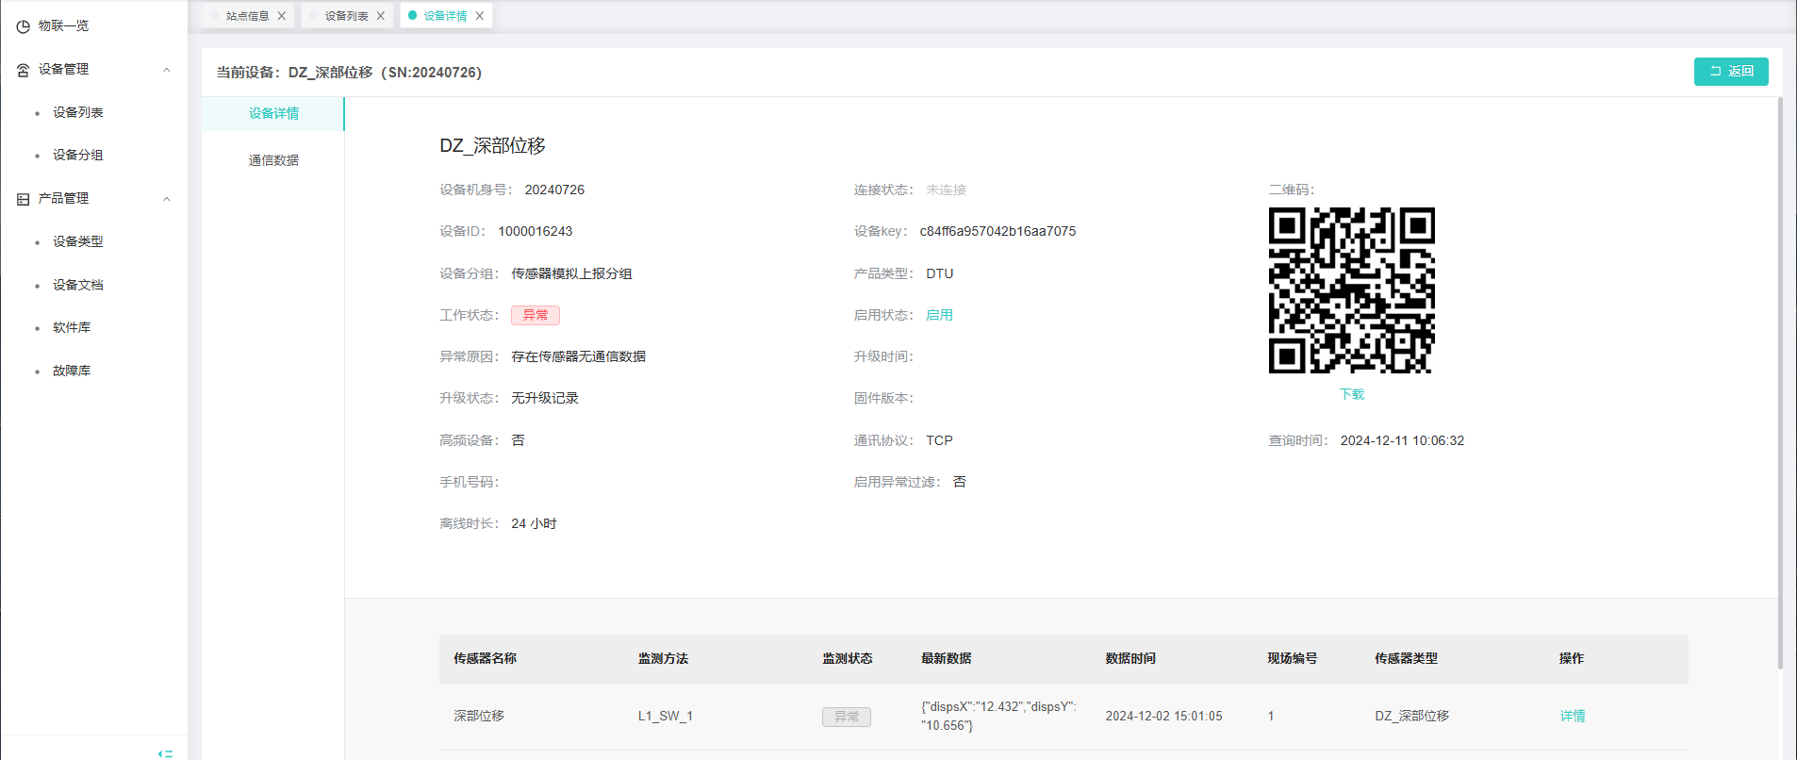Close the 设备详情 tab
Viewport: 1797px width, 760px height.
(480, 16)
